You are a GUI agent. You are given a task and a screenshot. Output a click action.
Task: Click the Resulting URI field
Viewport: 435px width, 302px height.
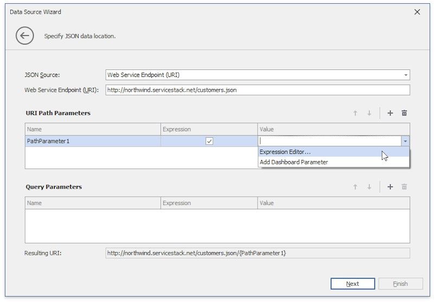257,253
